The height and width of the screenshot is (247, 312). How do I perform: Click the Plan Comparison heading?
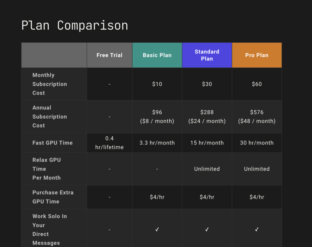pos(74,25)
